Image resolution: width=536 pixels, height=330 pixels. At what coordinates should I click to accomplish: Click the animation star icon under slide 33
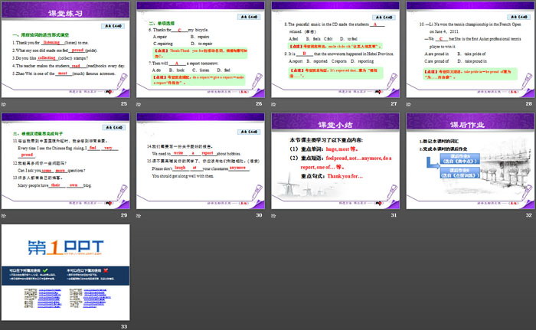click(x=5, y=327)
